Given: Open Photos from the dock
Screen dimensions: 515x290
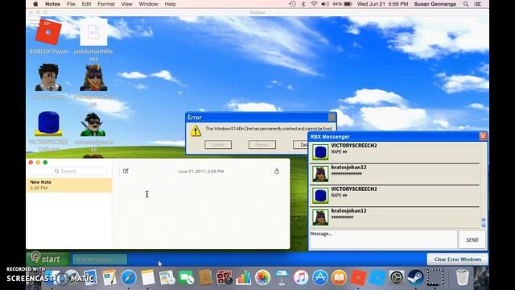Looking at the screenshot, I should tap(262, 277).
